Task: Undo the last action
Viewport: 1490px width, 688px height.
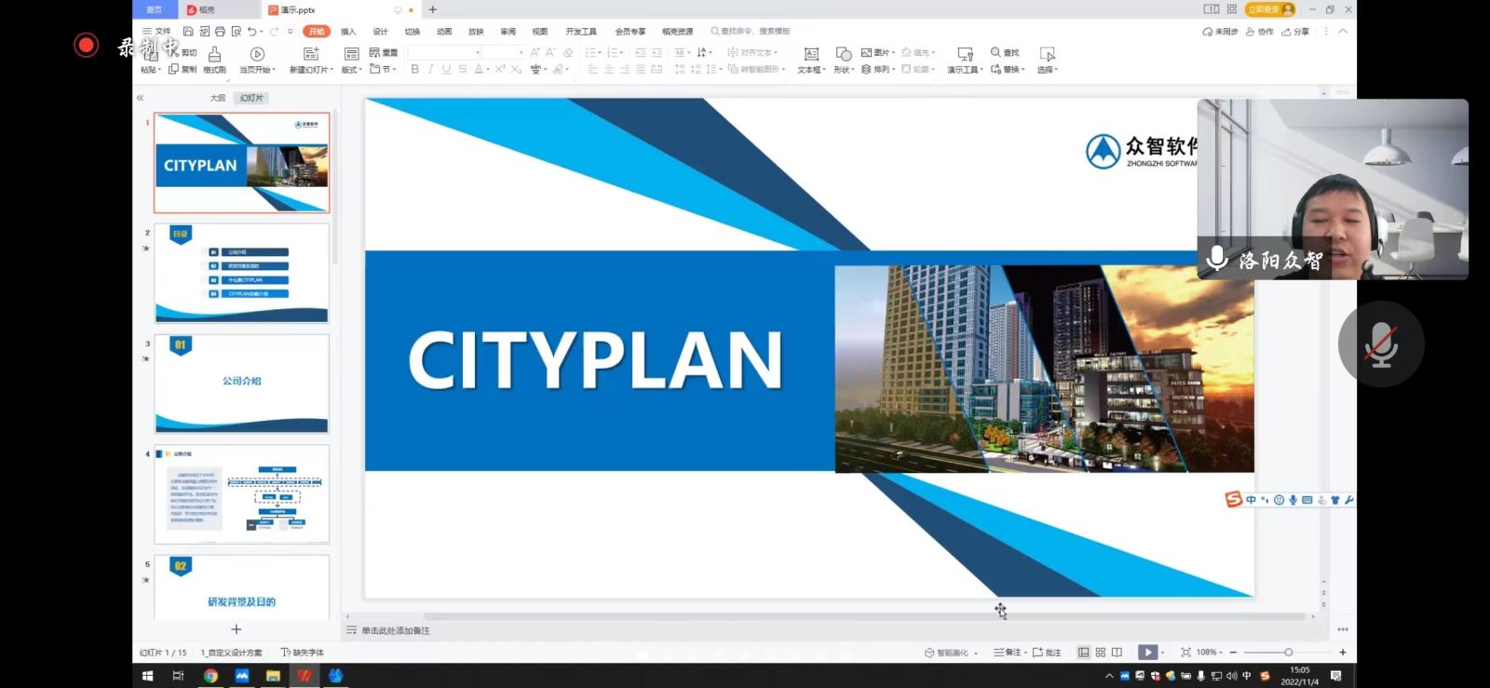Action: pos(251,32)
